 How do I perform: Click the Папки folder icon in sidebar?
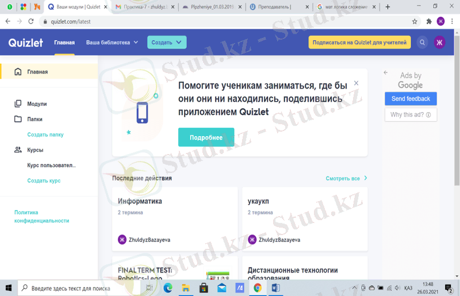click(x=18, y=119)
